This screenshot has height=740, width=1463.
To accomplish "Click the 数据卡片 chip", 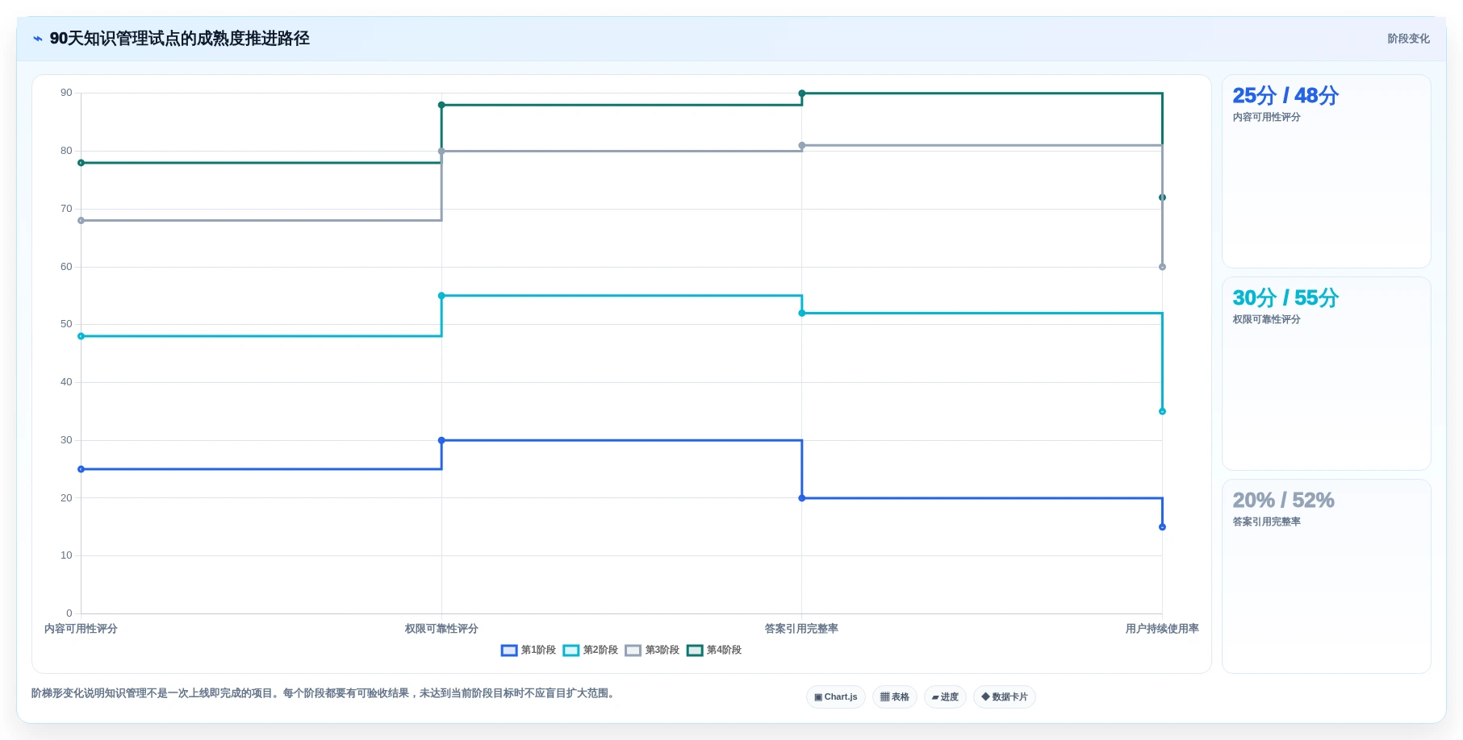I will coord(1005,696).
